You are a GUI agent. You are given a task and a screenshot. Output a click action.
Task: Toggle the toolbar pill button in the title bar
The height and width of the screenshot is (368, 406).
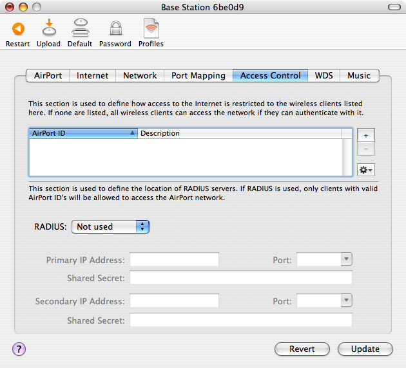coord(394,7)
